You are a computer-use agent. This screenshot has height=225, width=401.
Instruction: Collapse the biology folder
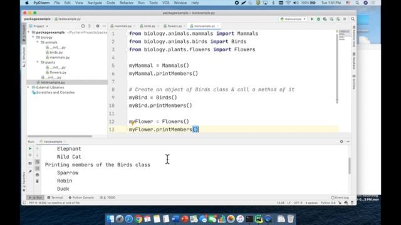point(33,37)
